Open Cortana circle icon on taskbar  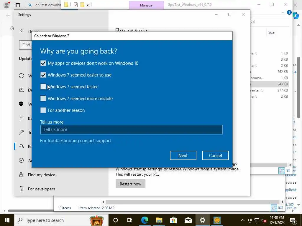pos(116,220)
